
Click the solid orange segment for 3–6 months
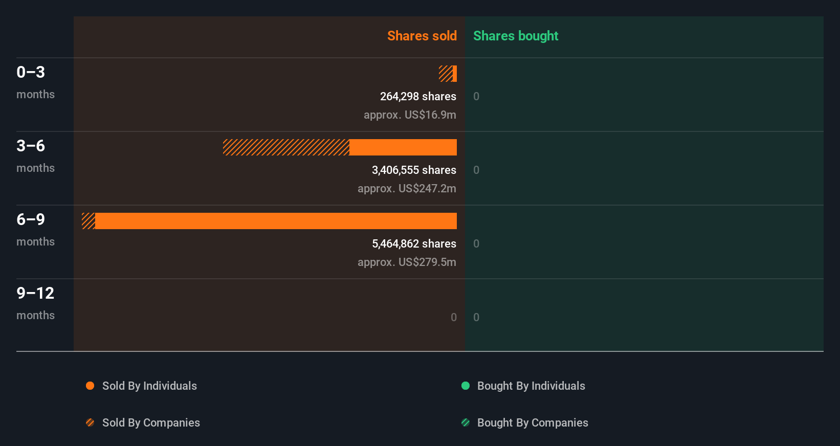click(403, 147)
